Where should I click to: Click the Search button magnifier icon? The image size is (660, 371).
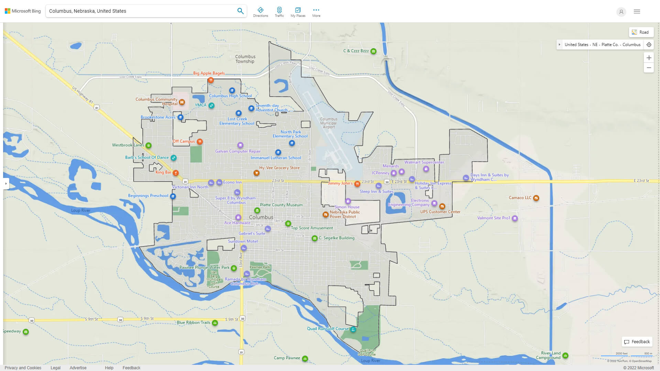[240, 11]
